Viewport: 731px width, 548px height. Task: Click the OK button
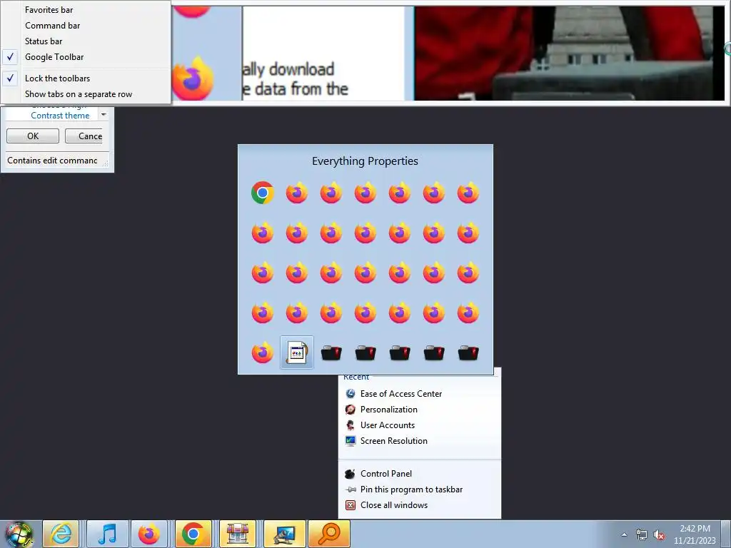tap(33, 136)
